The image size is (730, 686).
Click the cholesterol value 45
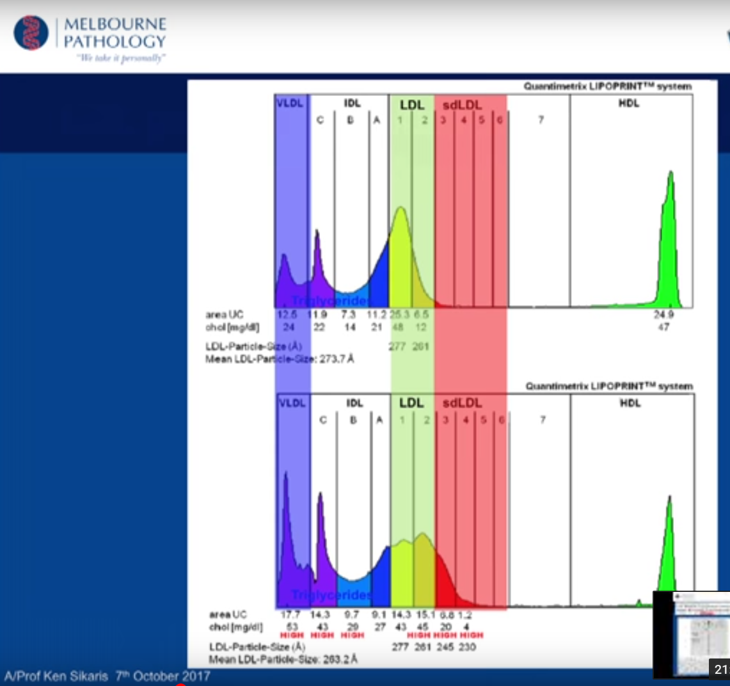423,627
